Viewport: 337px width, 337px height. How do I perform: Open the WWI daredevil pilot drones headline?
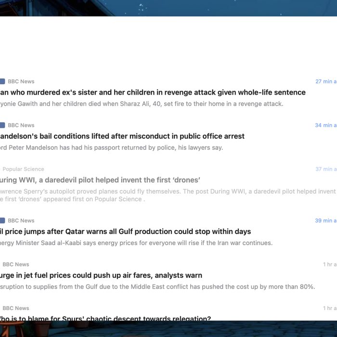pyautogui.click(x=100, y=180)
